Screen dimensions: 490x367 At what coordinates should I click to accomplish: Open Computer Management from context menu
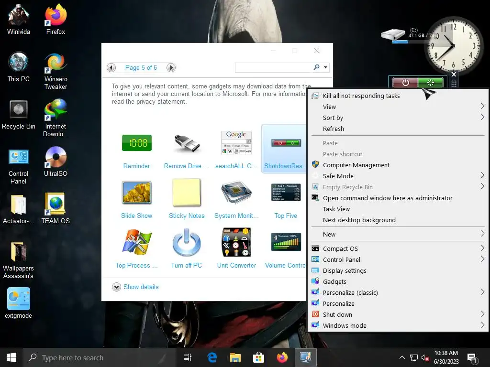pyautogui.click(x=398, y=165)
